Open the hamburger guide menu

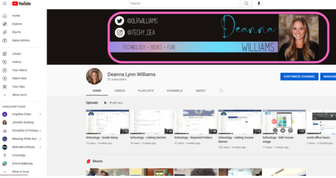click(x=5, y=4)
